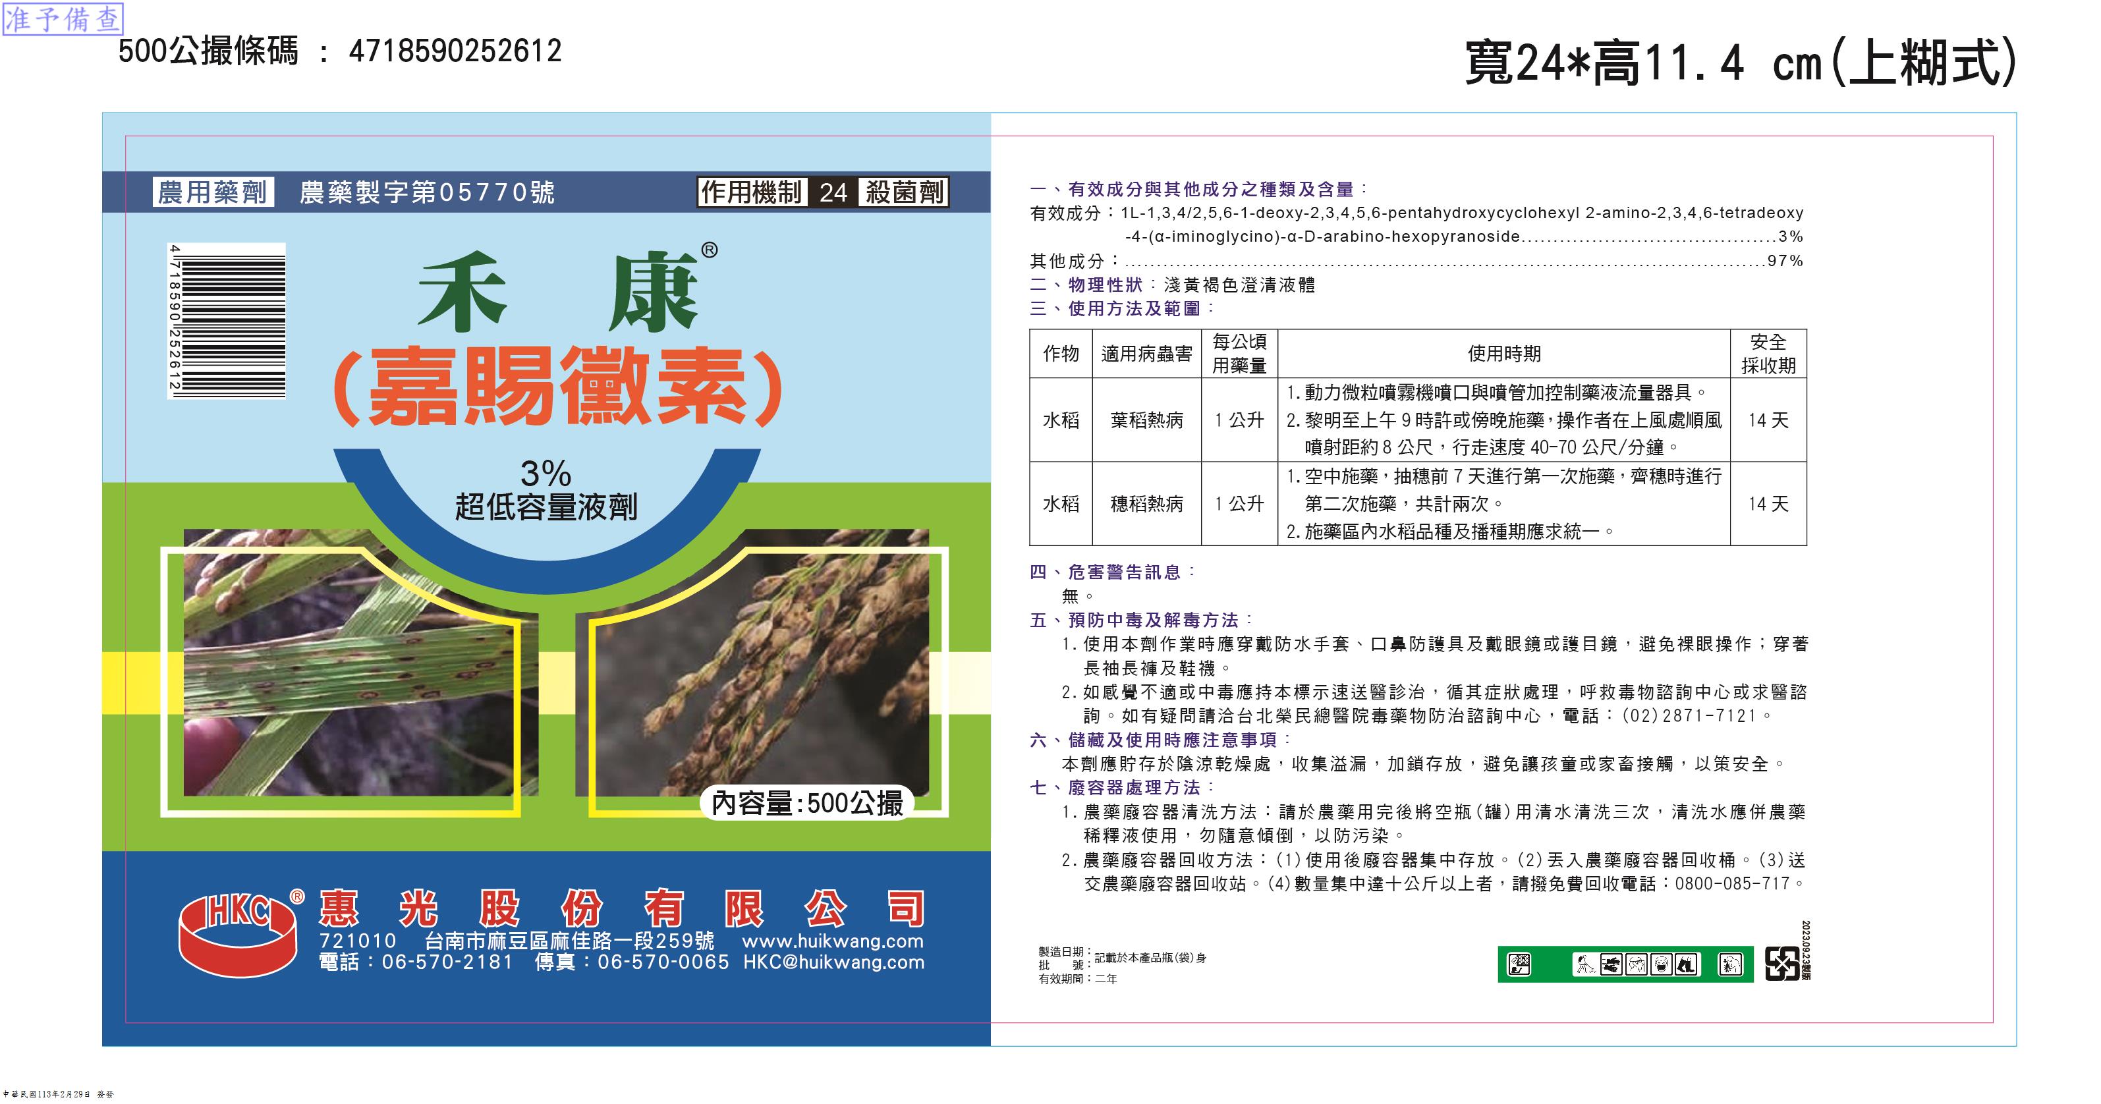Click the HKC@huikwang.com email address
The image size is (2101, 1104).
pos(833,962)
